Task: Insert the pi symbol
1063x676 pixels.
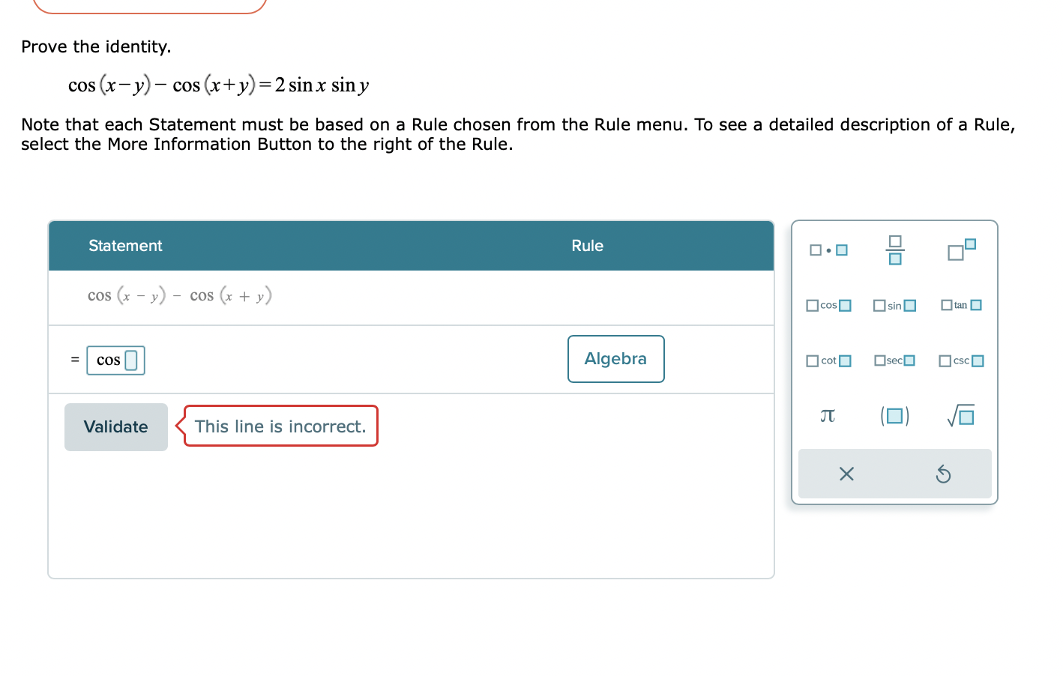Action: coord(828,416)
